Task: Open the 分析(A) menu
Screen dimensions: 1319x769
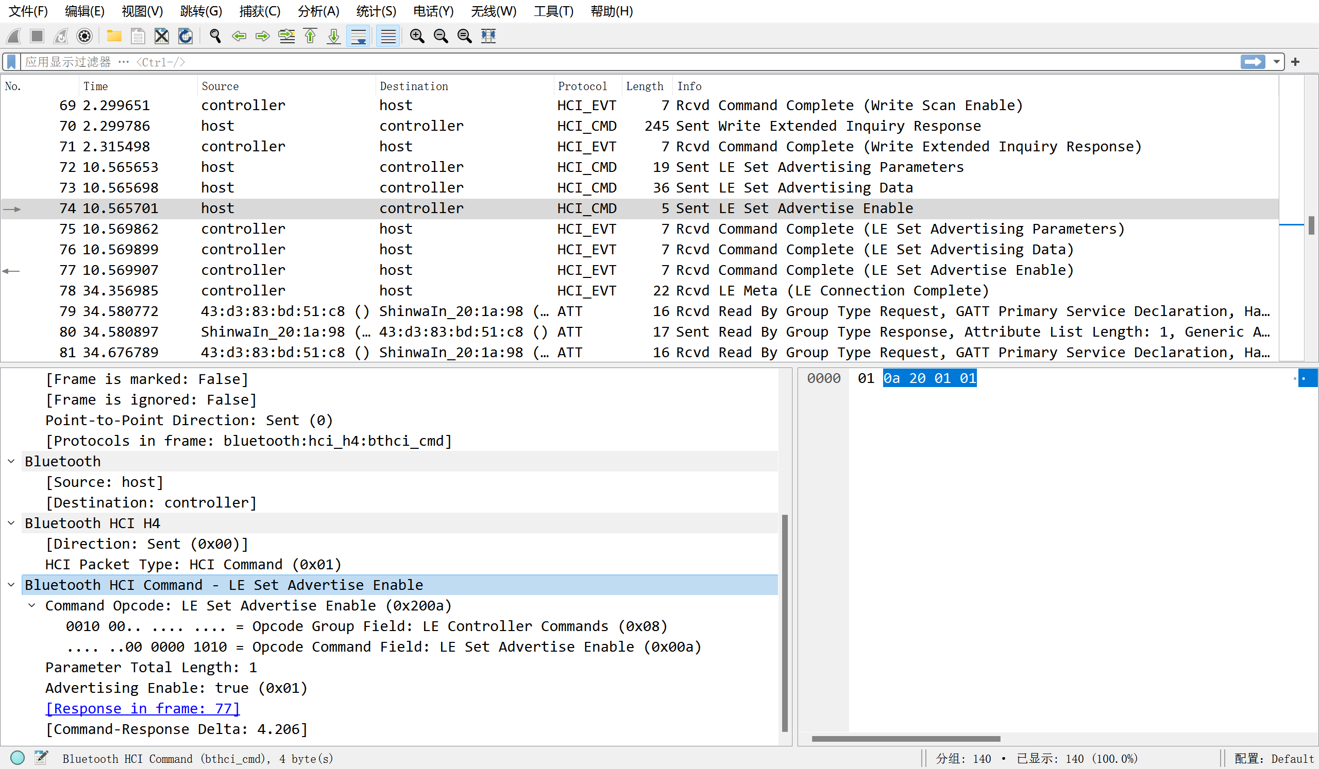Action: tap(319, 11)
